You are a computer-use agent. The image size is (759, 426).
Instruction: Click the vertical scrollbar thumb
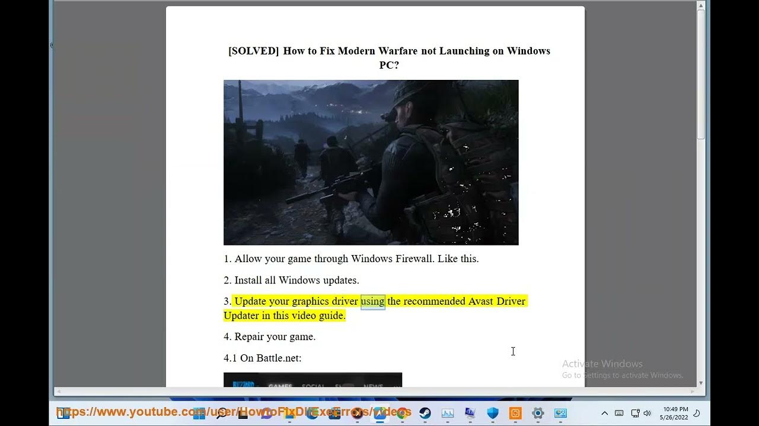(701, 75)
